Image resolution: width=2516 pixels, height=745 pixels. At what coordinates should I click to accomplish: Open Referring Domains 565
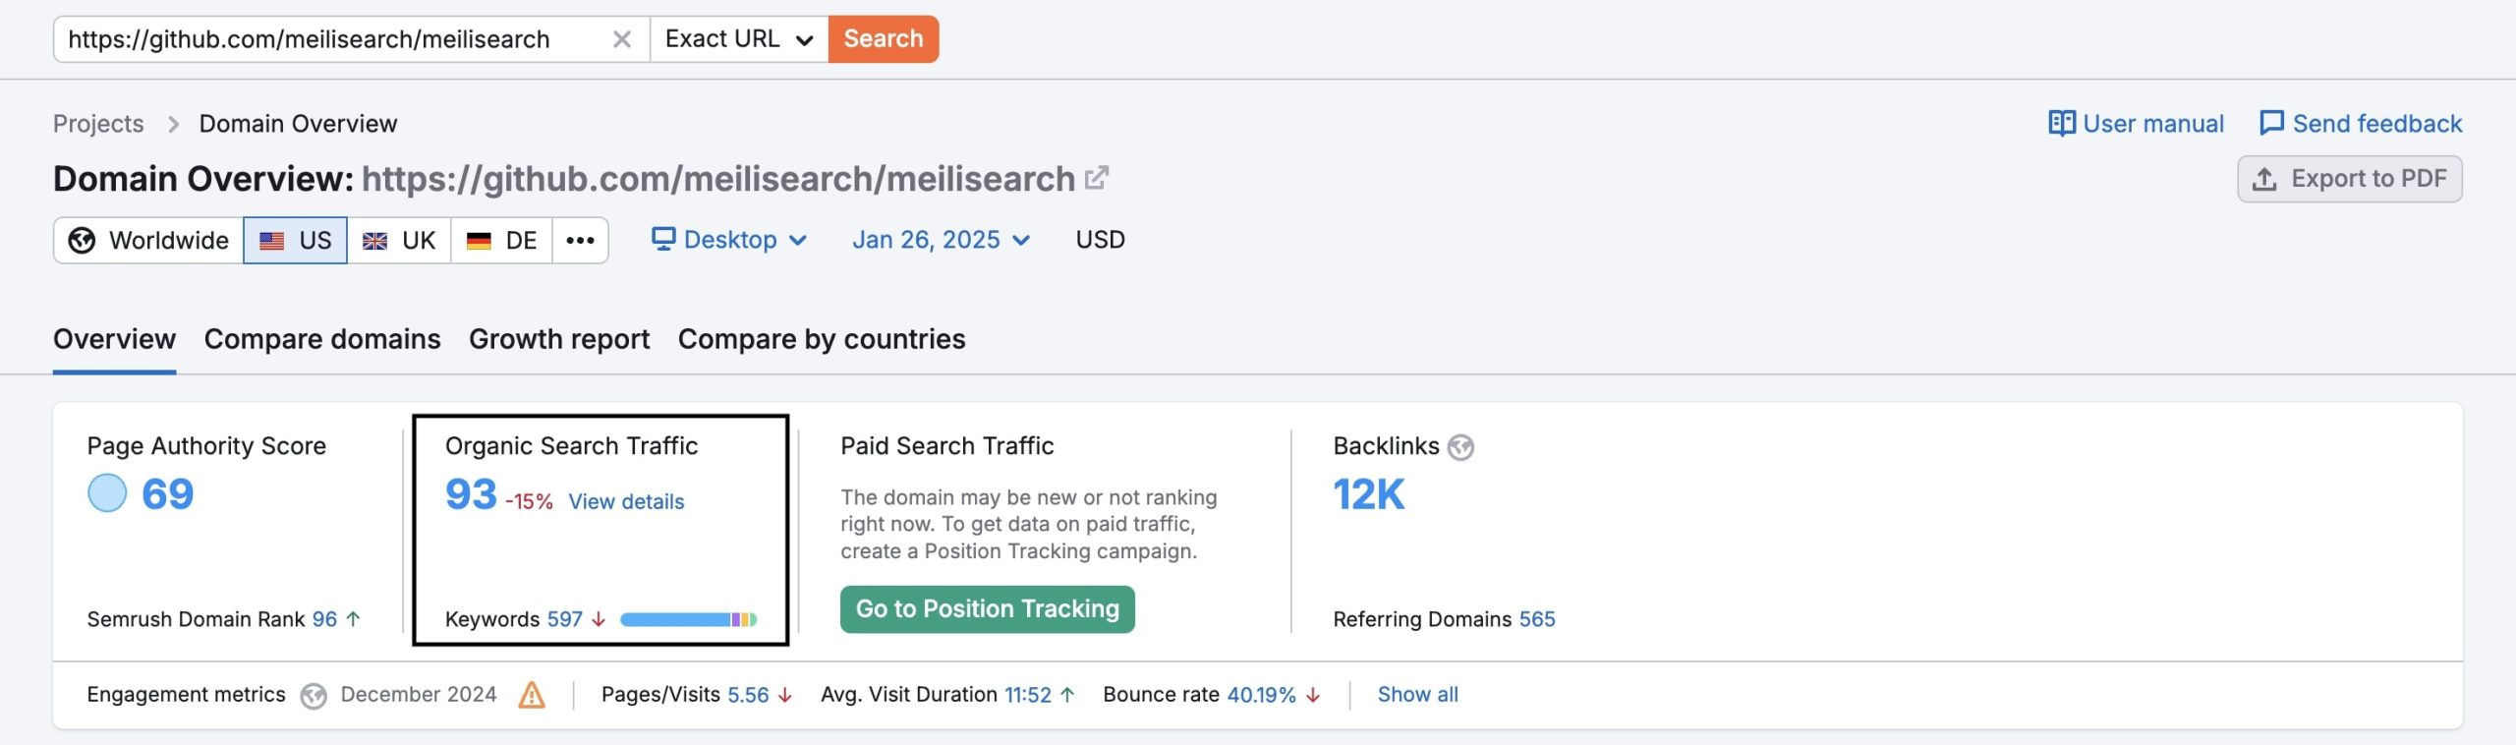click(x=1537, y=619)
